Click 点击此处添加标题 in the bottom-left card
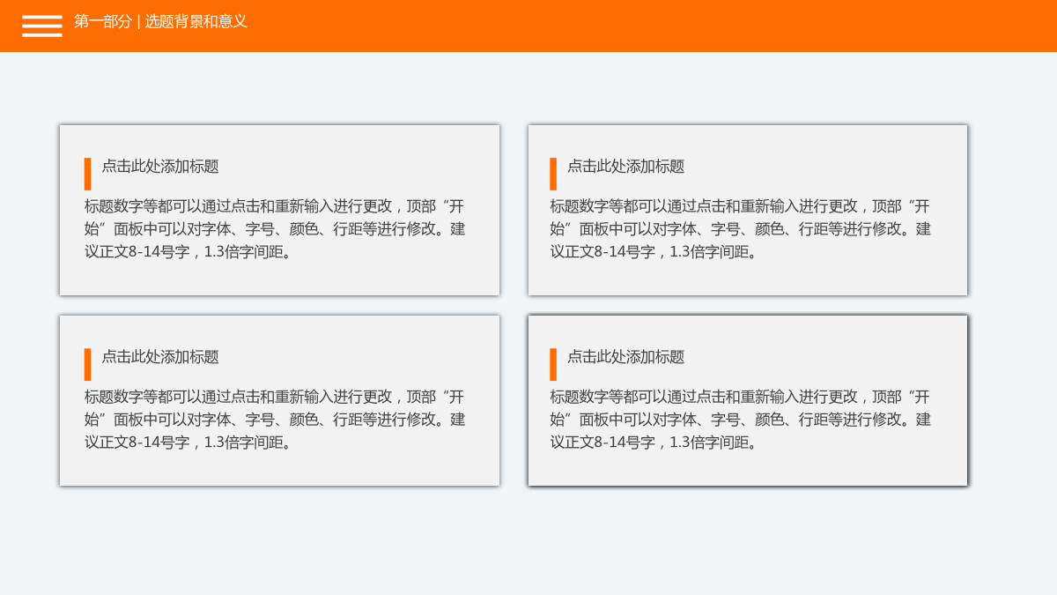Image resolution: width=1057 pixels, height=595 pixels. pyautogui.click(x=160, y=357)
